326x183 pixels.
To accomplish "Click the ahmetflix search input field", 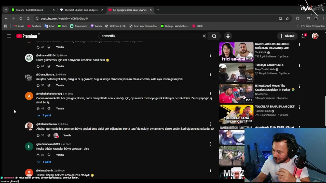I will point(150,36).
